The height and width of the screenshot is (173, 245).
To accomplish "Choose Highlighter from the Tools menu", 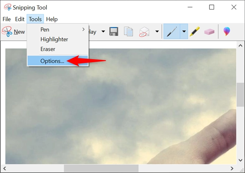I will pyautogui.click(x=58, y=39).
